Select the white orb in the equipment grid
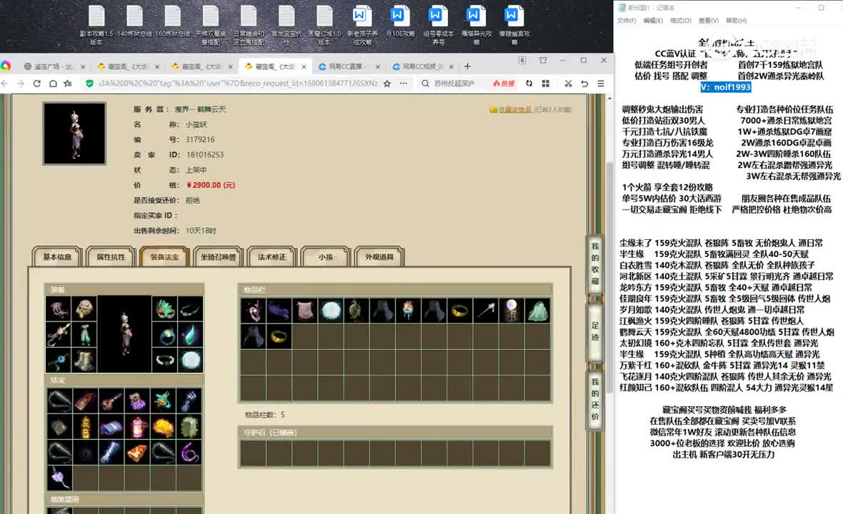This screenshot has height=514, width=843. [x=190, y=360]
